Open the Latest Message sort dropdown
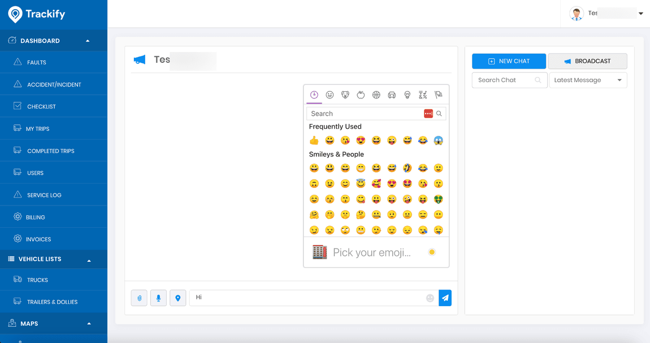This screenshot has height=343, width=650. click(x=588, y=80)
